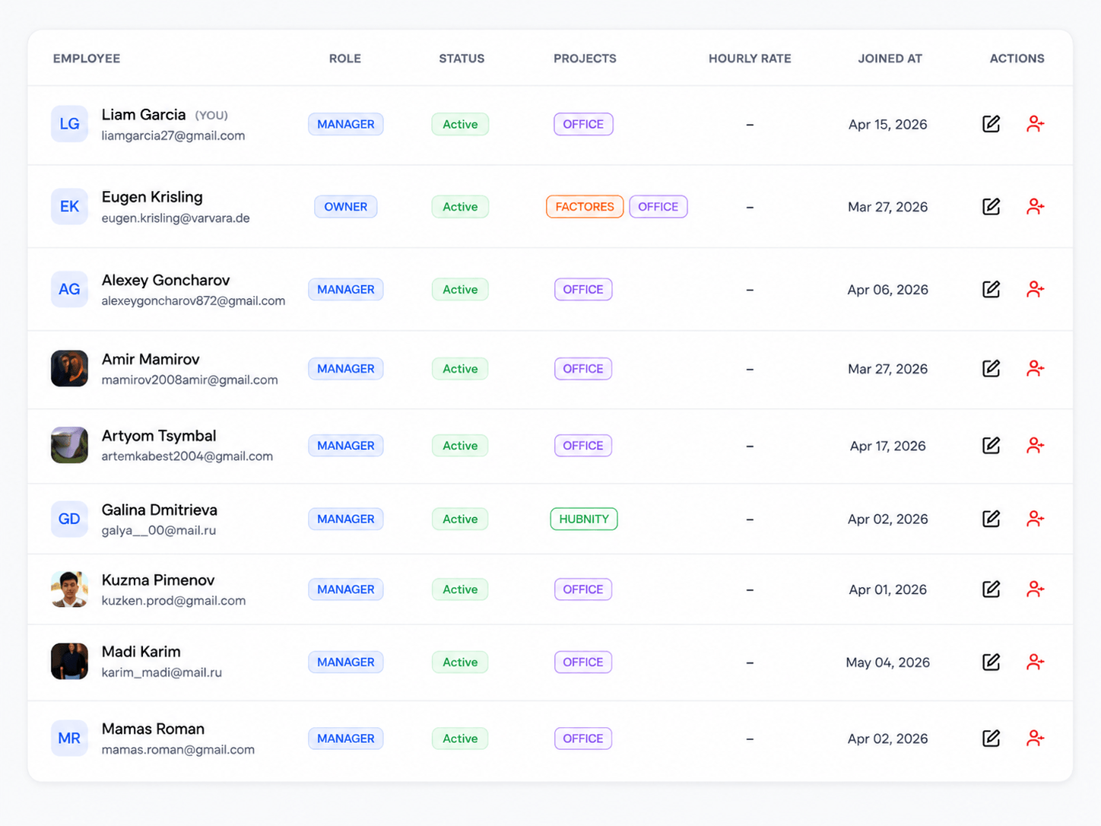This screenshot has height=826, width=1101.
Task: Click MANAGER badge for Madi Karim
Action: [x=346, y=662]
